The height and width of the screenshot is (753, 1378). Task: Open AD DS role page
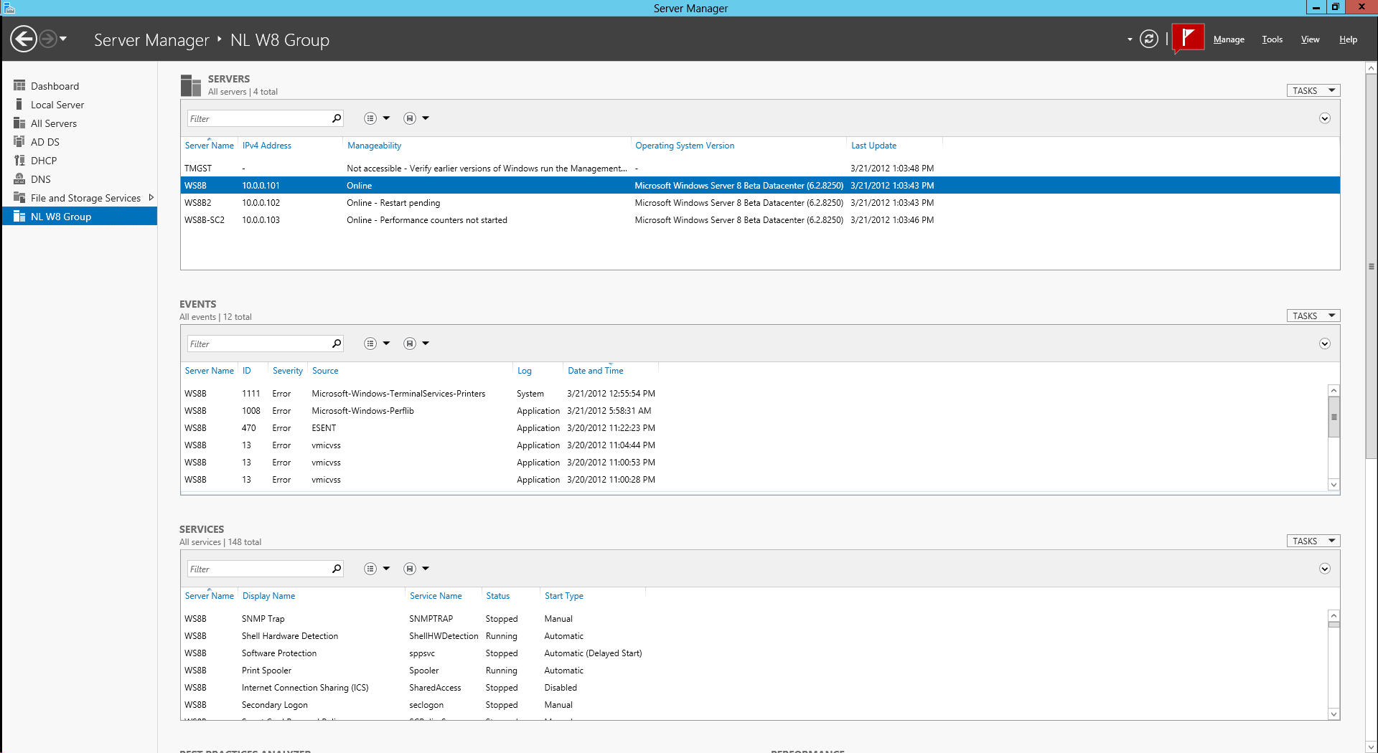tap(45, 142)
